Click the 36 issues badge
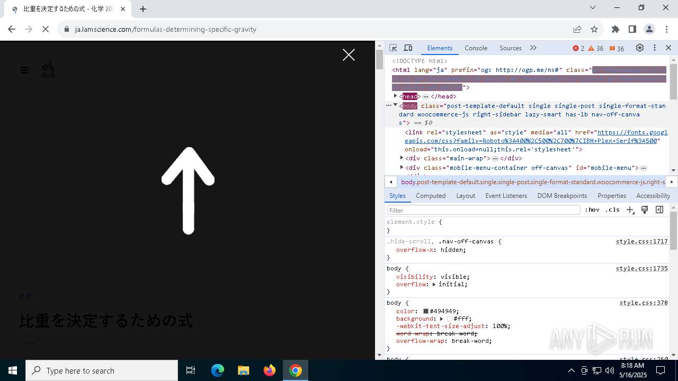 click(x=617, y=48)
